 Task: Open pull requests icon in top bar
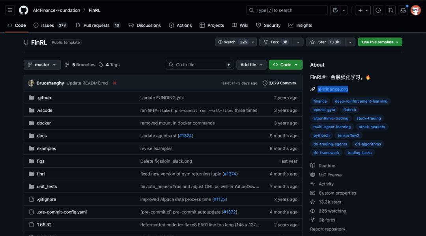390,10
